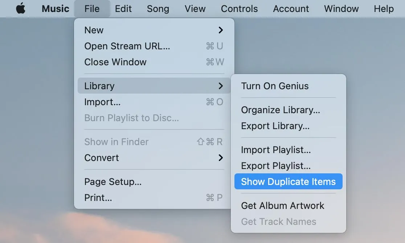
Task: Choose Get Album Artwork
Action: pyautogui.click(x=288, y=206)
